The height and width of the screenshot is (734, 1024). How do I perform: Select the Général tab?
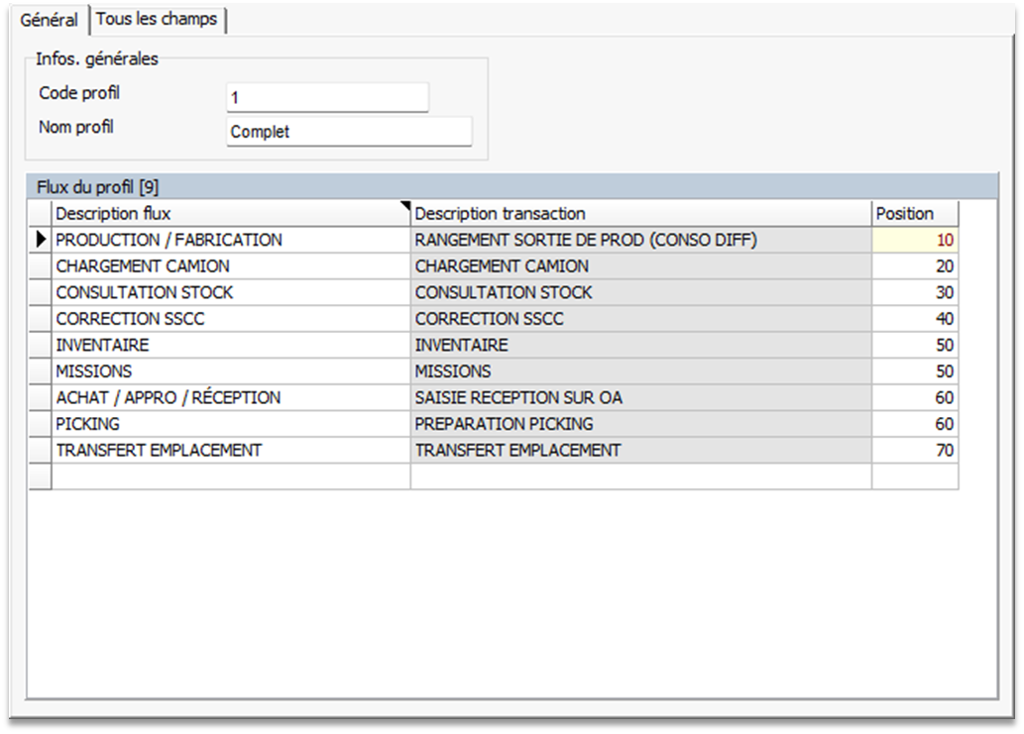pos(49,20)
